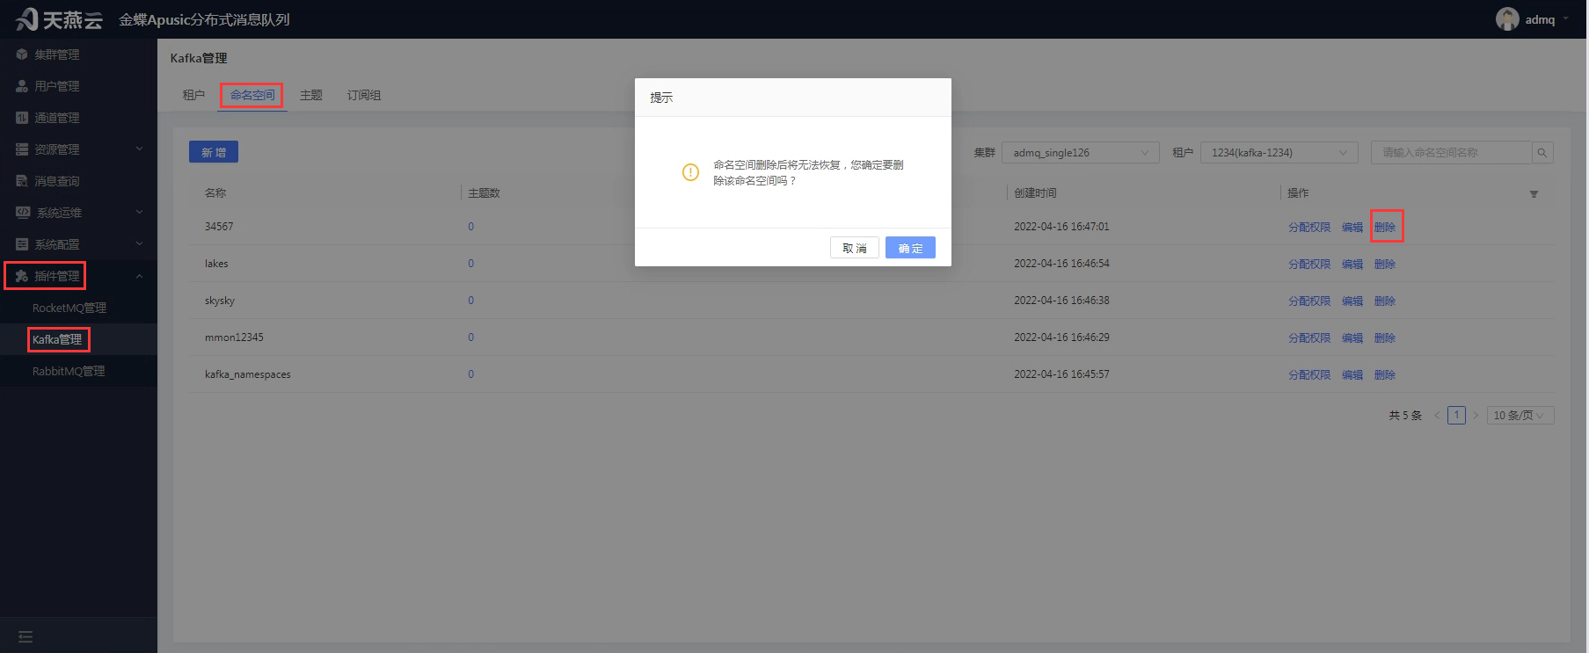1589x653 pixels.
Task: Switch to the 订阅组 tab
Action: [x=364, y=95]
